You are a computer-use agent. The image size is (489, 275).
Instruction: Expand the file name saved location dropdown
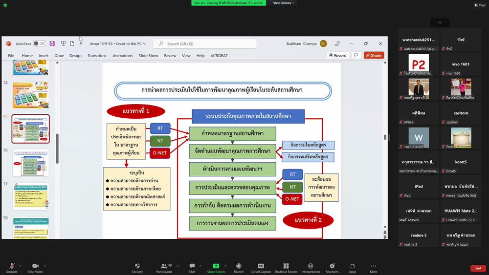[x=144, y=43]
